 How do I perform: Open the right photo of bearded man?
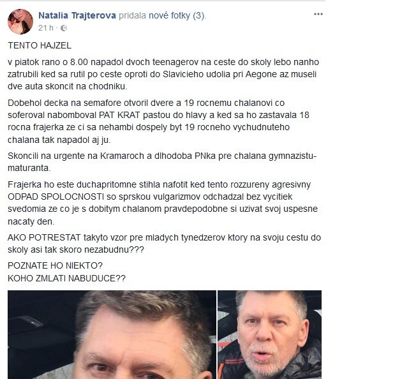point(269,334)
